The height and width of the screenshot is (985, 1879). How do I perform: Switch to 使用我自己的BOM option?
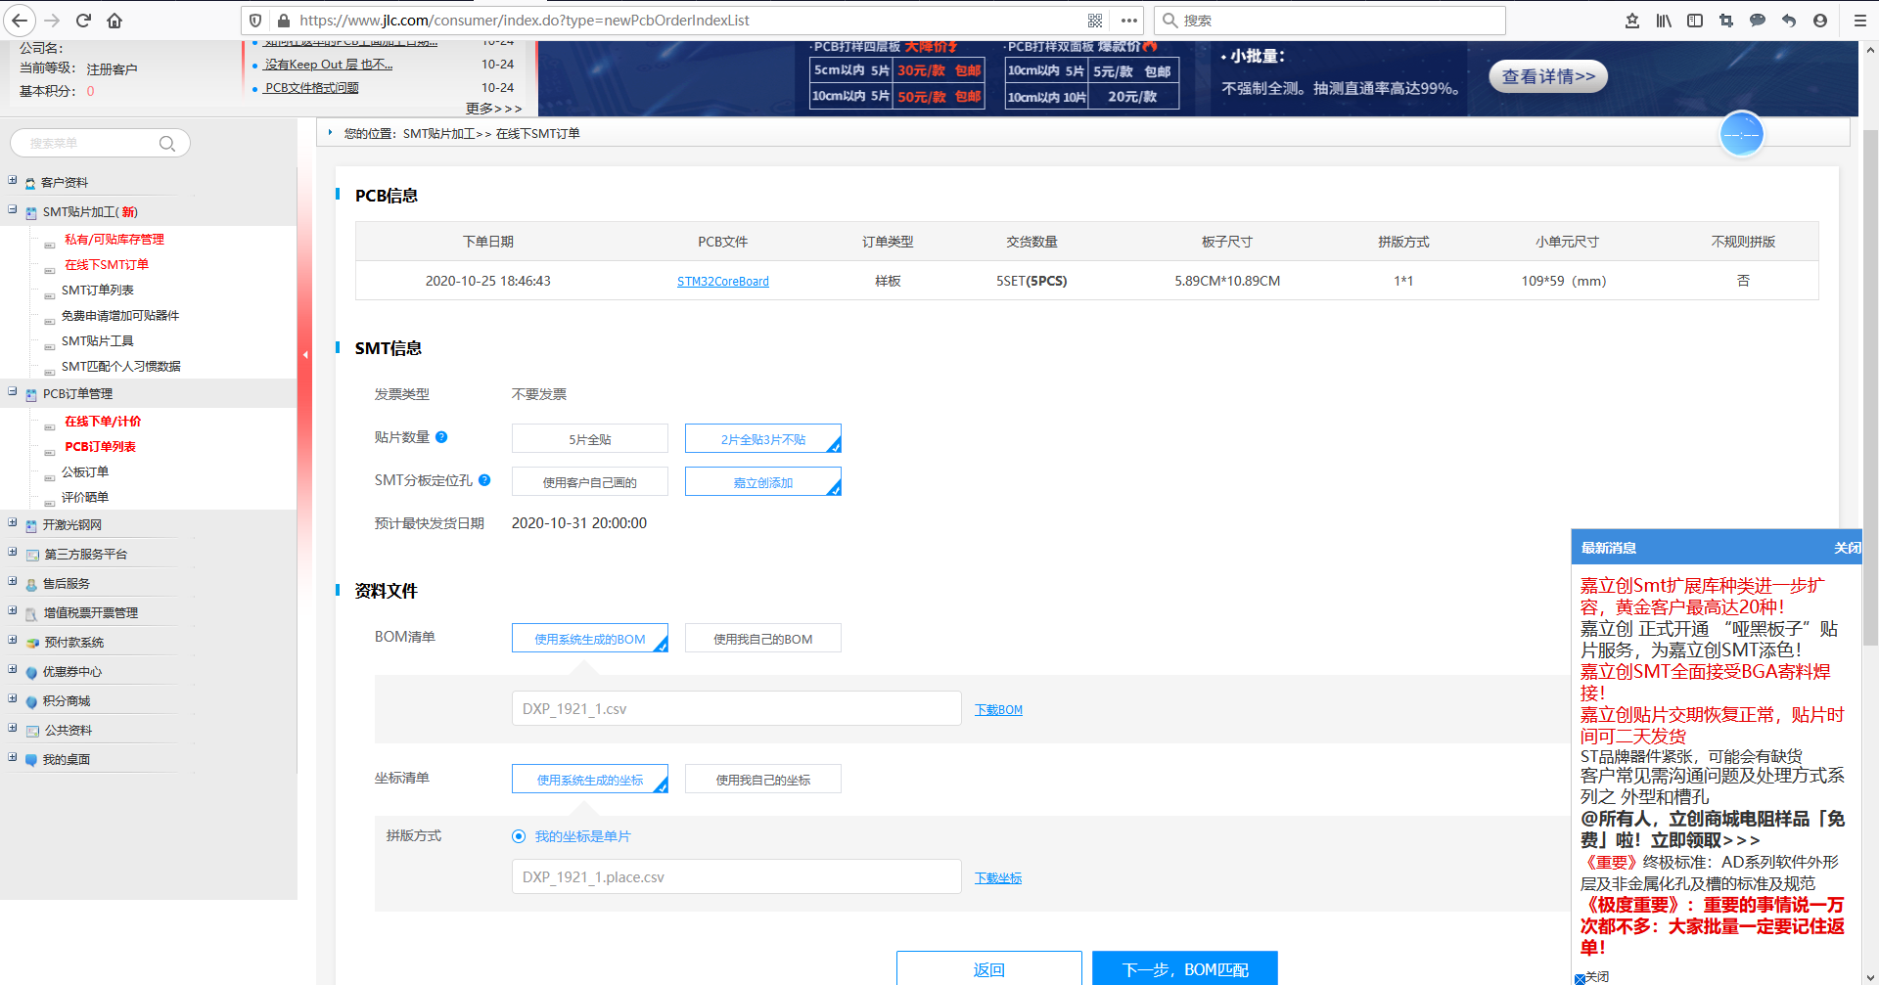click(762, 637)
